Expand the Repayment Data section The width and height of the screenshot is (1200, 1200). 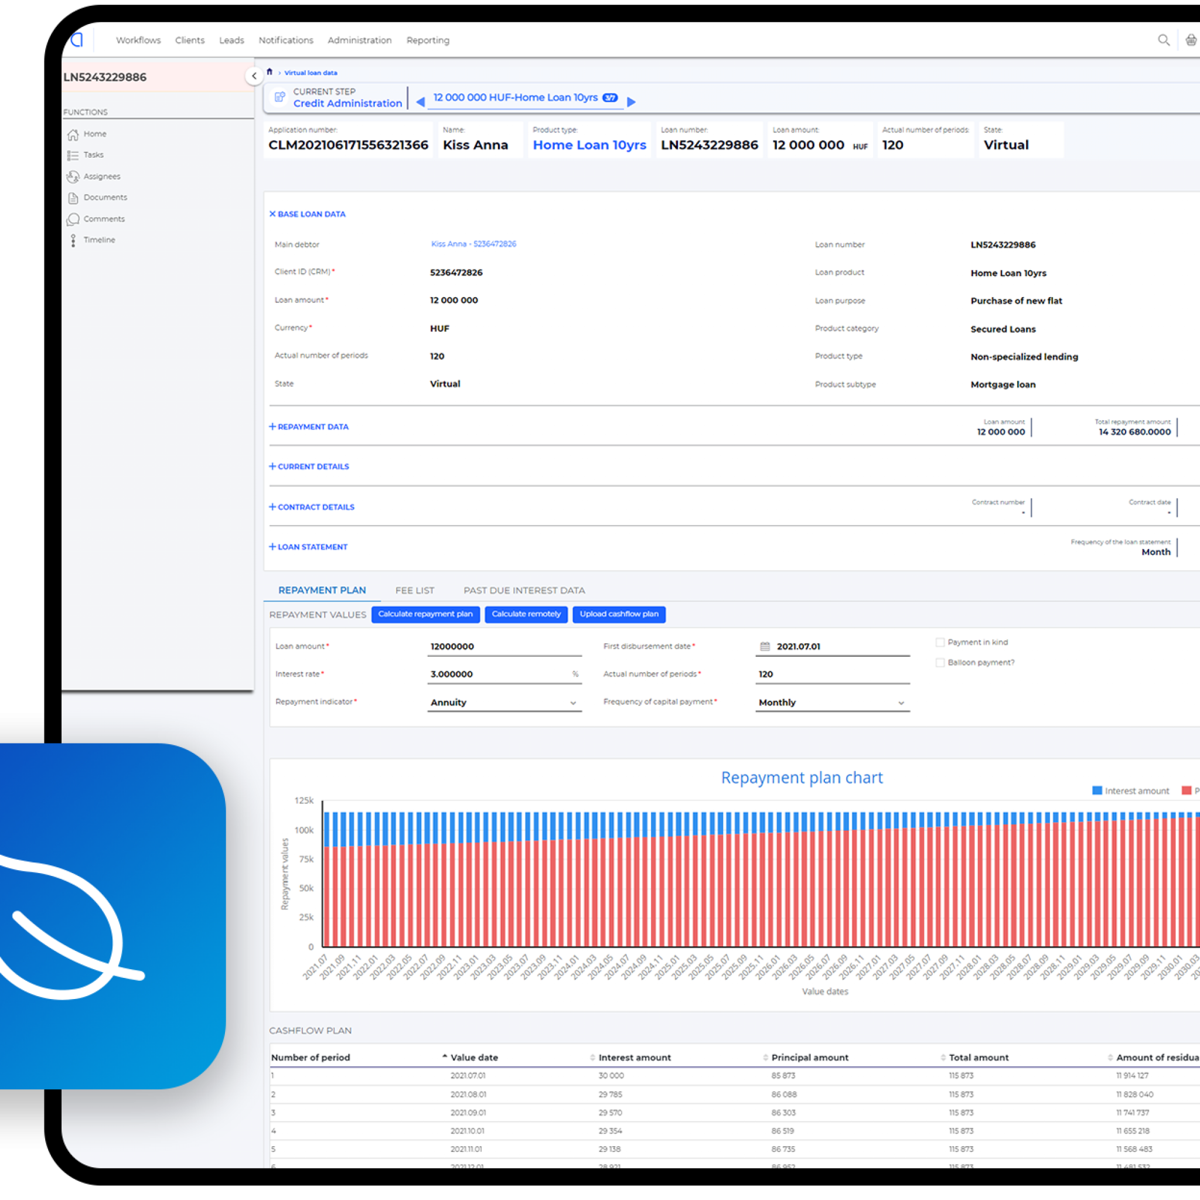coord(309,427)
